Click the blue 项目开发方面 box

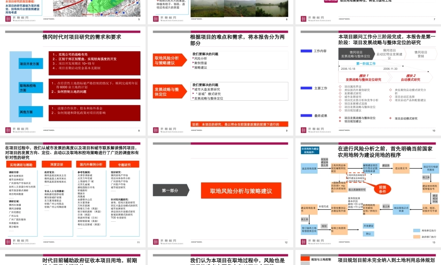[x=31, y=64]
